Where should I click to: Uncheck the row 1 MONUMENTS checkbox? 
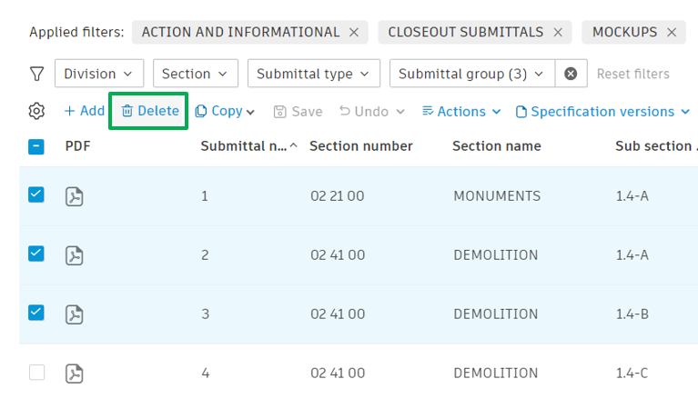pos(36,194)
